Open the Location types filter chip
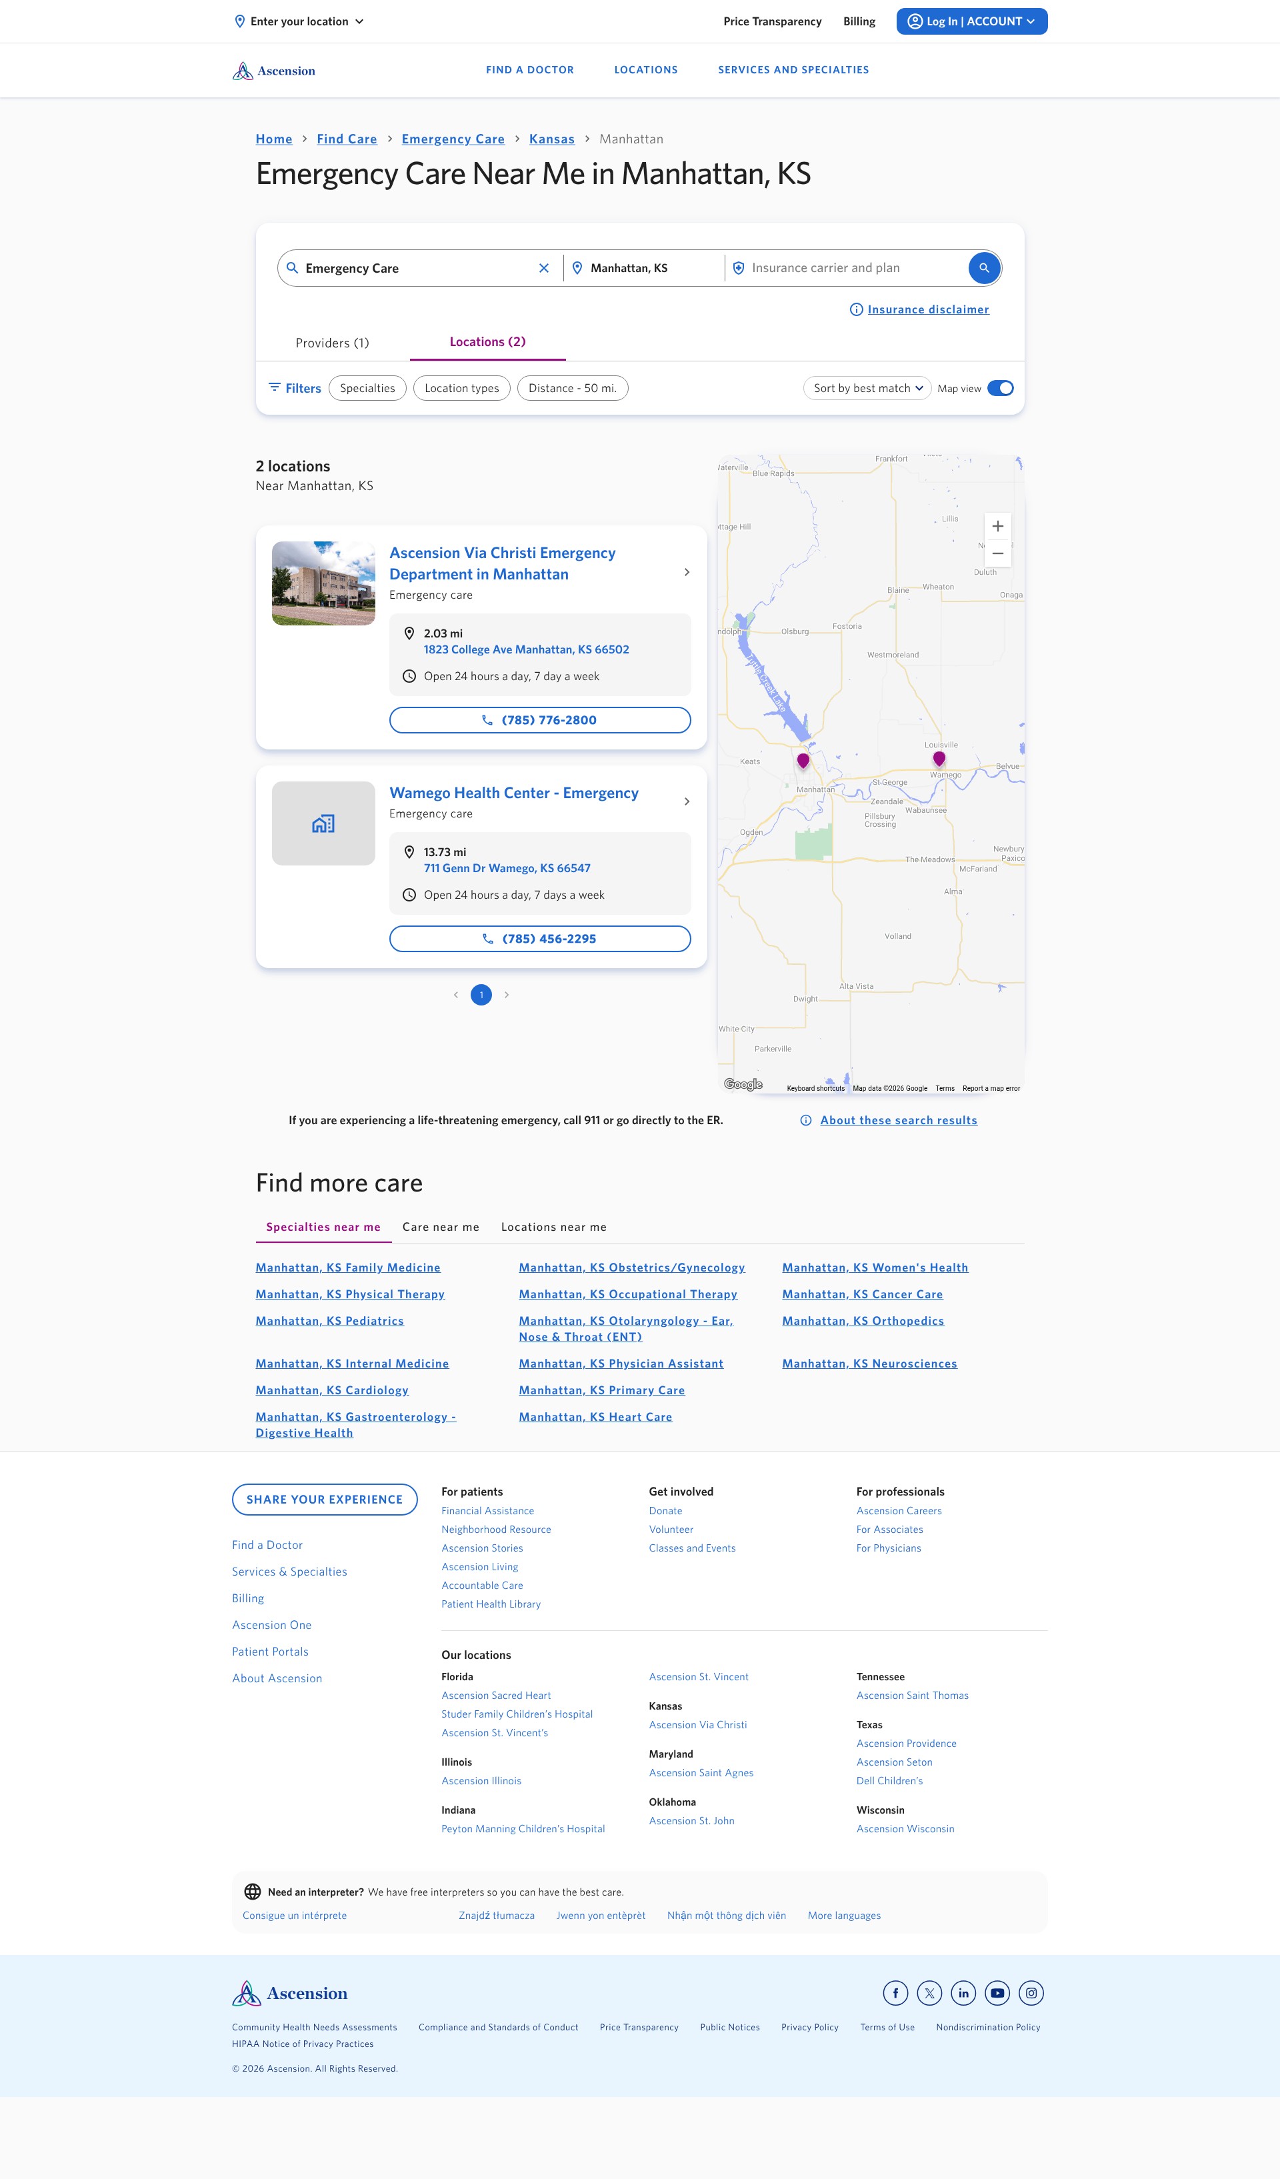1280x2179 pixels. click(x=461, y=388)
